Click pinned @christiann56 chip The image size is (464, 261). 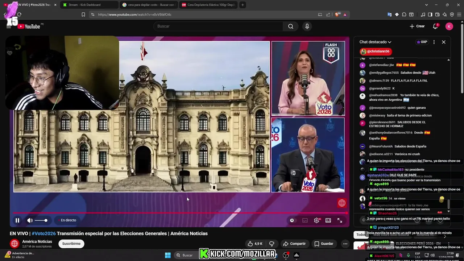coord(376,51)
